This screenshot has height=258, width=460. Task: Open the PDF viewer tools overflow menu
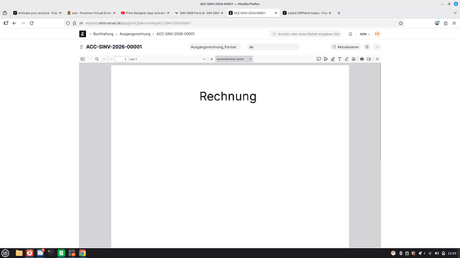[377, 59]
